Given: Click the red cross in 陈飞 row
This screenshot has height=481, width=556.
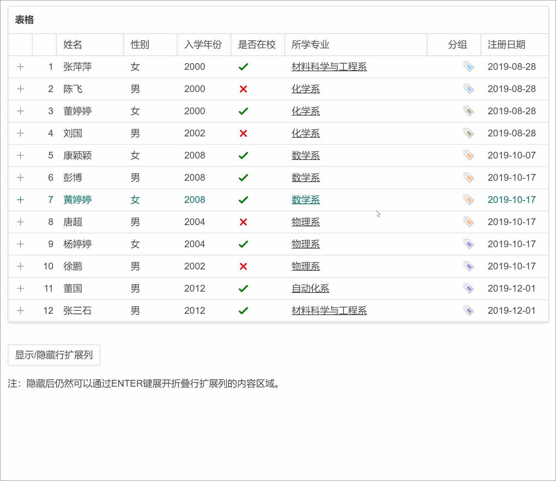Looking at the screenshot, I should pyautogui.click(x=243, y=89).
